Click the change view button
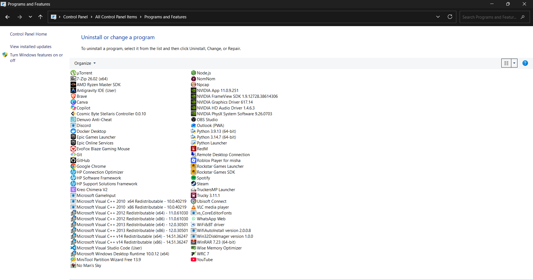Screen dimensions: 533x280 point(506,63)
